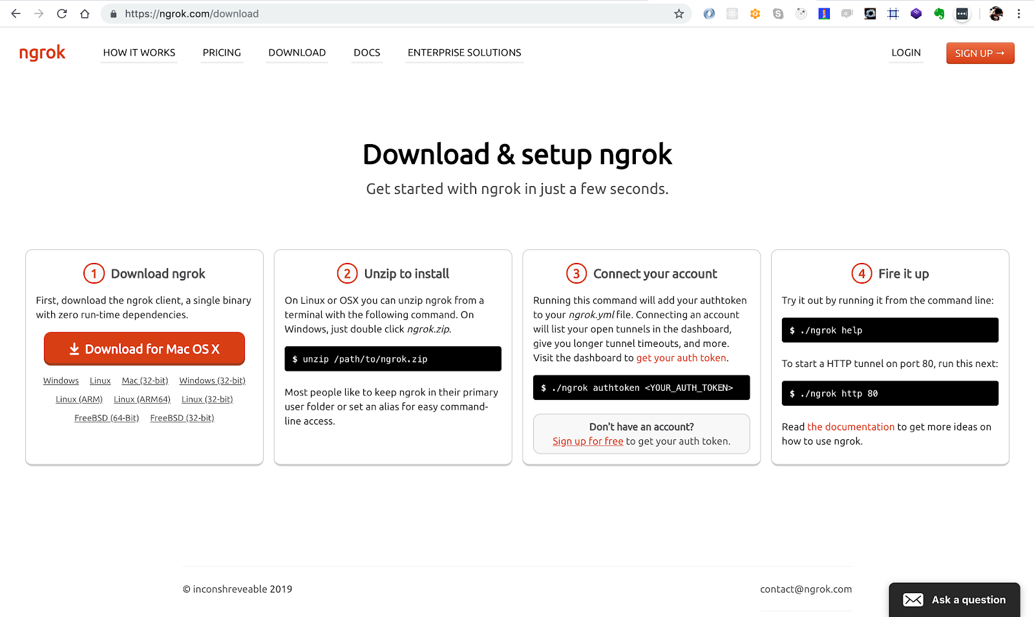The height and width of the screenshot is (617, 1034).
Task: Open the browser home page icon
Action: point(85,14)
